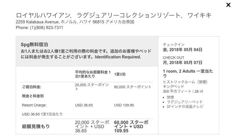
Task: Click the ヒストリックルーム room type text
Action: pos(185,82)
